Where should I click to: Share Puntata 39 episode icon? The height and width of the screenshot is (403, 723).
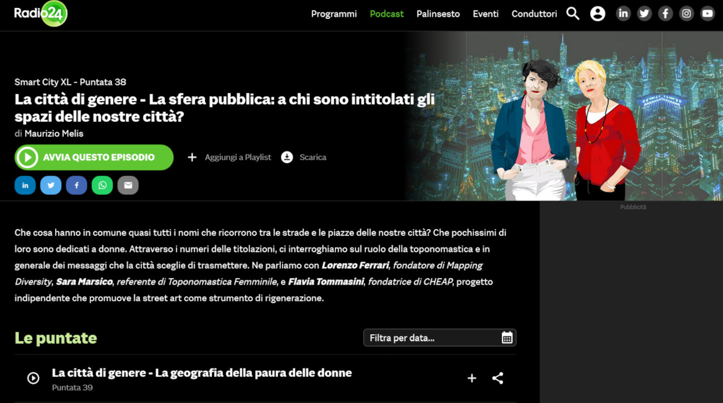(498, 379)
